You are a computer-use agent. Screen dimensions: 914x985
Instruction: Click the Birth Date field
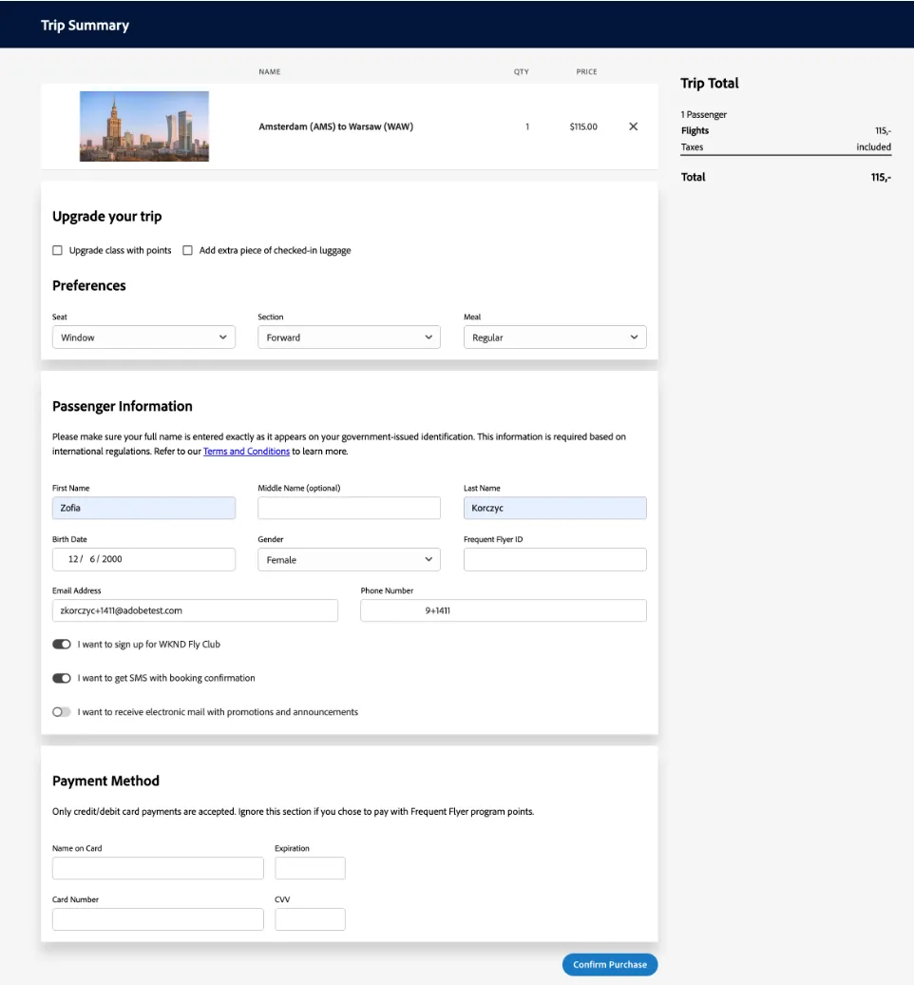(143, 559)
